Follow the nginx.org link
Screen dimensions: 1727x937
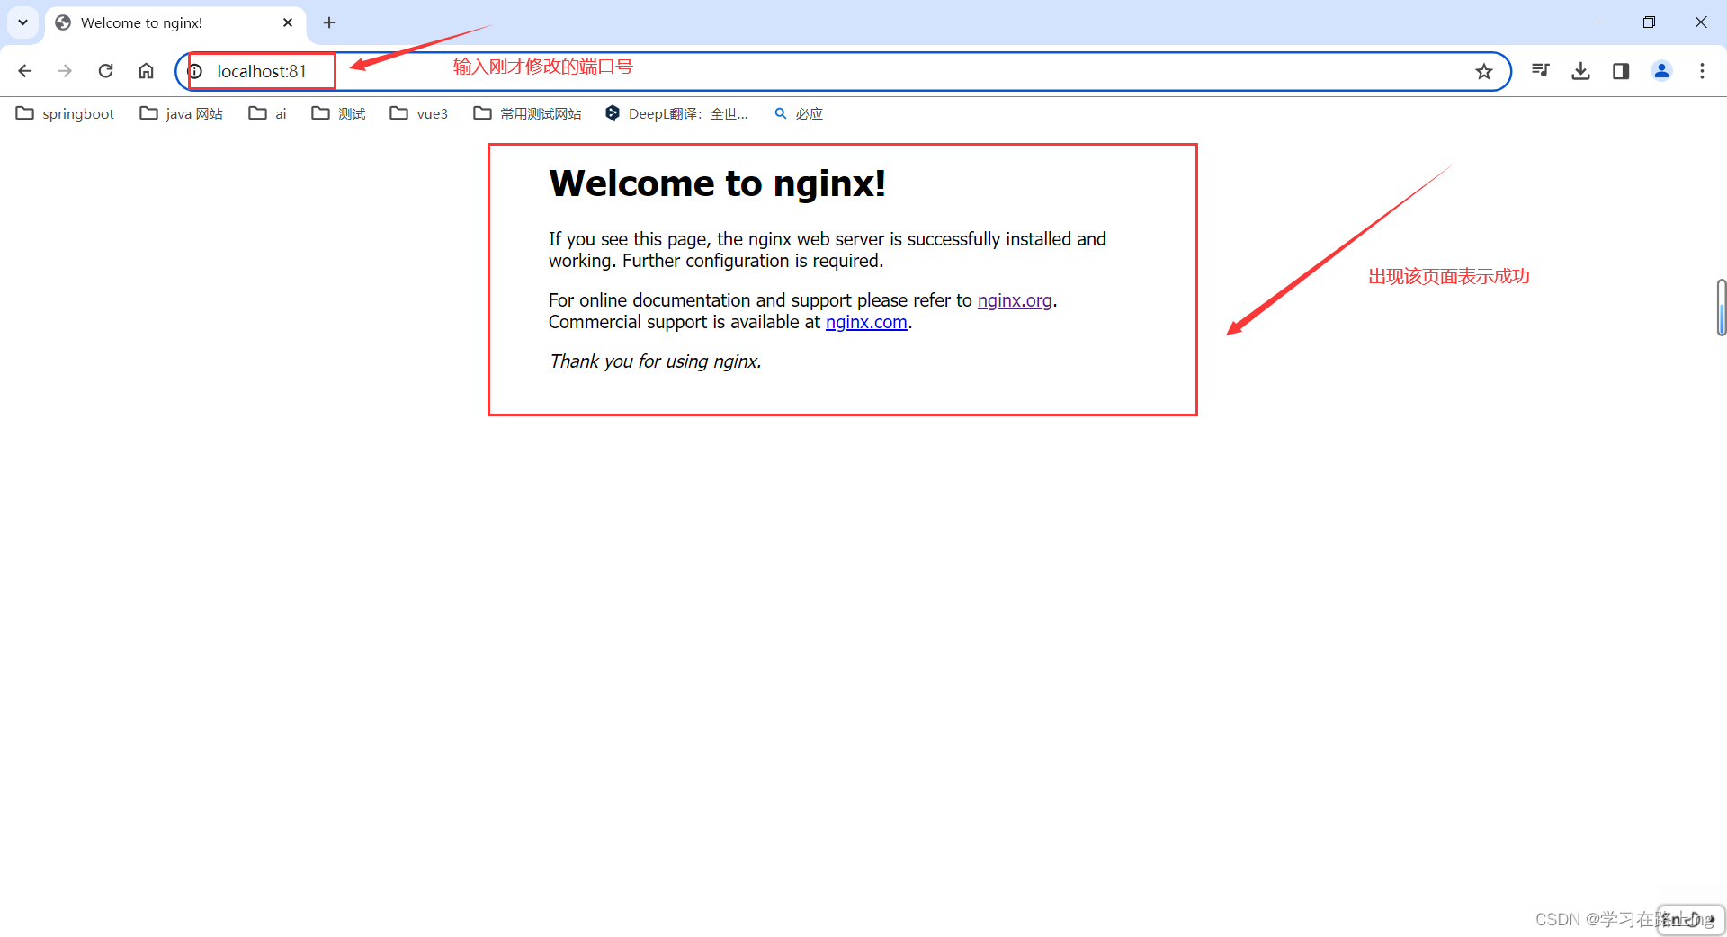1015,299
